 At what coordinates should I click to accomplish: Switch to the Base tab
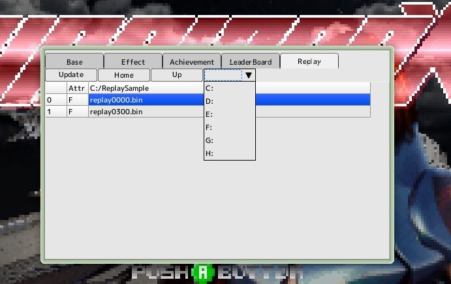(x=74, y=61)
